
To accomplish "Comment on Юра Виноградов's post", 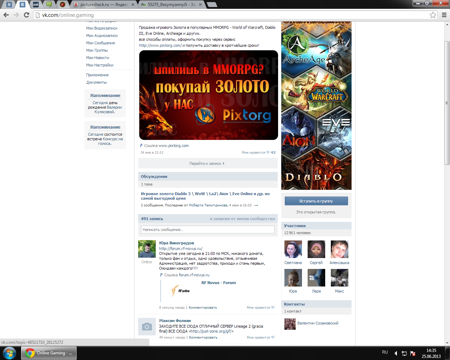I will (203, 308).
